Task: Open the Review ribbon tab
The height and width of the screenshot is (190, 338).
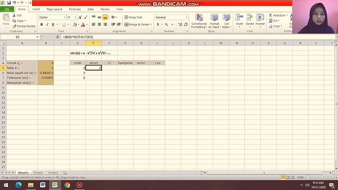Action: [x=105, y=9]
